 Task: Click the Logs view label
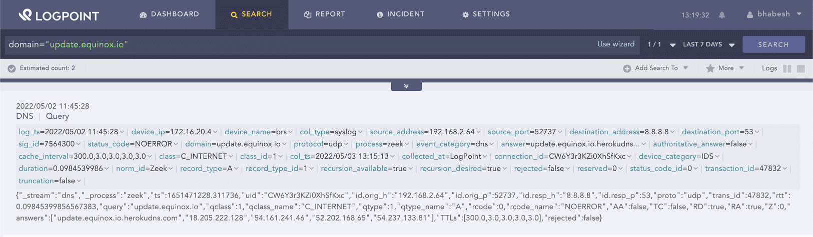[x=769, y=68]
